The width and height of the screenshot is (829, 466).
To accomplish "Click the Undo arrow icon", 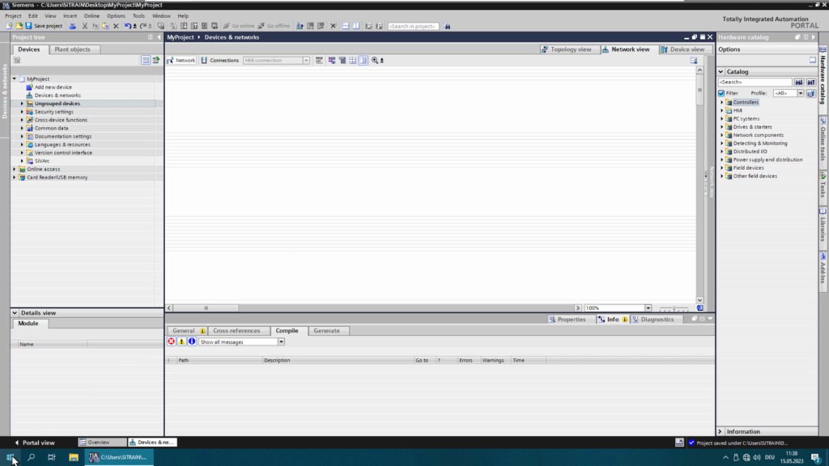I will click(x=128, y=26).
